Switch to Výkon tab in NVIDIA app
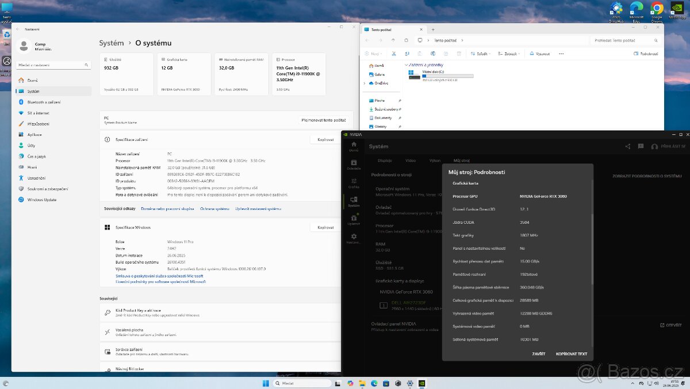 435,161
